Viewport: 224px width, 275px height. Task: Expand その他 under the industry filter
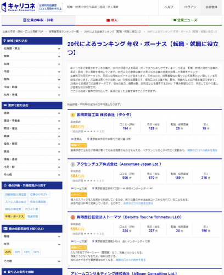click(x=32, y=175)
